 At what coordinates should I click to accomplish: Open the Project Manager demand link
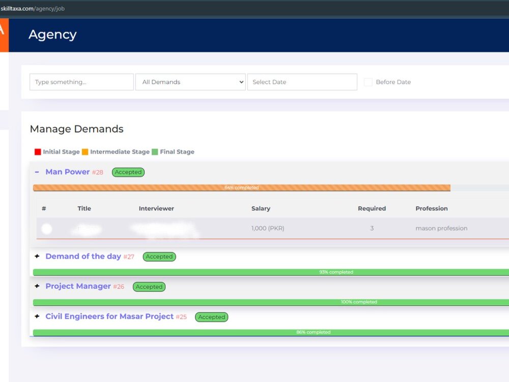[78, 286]
